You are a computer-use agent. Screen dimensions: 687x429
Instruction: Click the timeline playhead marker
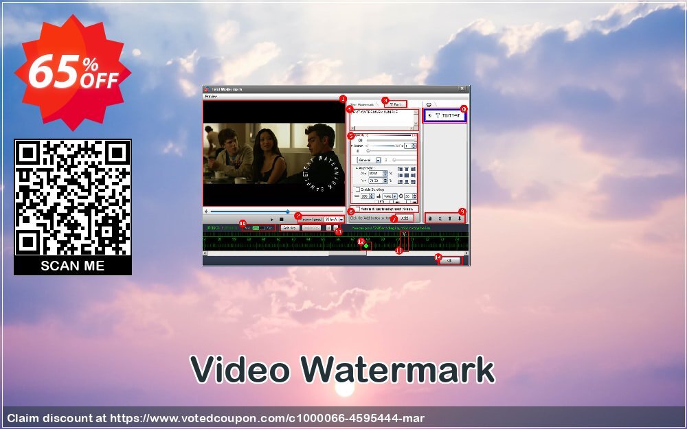(x=405, y=240)
